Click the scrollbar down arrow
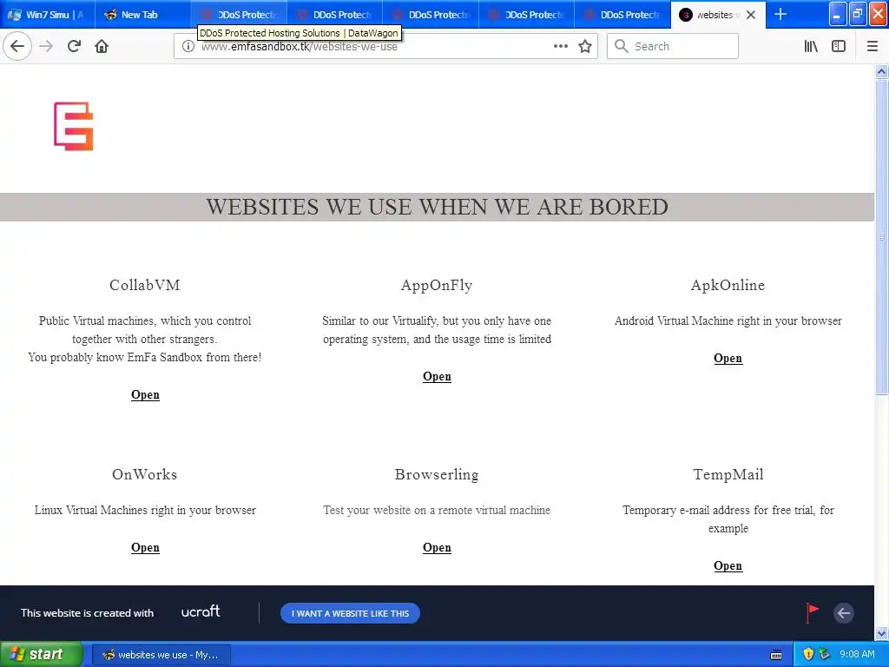 (881, 633)
